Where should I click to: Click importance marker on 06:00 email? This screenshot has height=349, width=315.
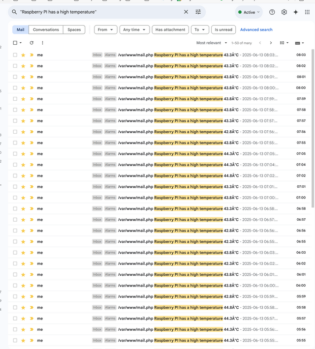[x=31, y=286]
